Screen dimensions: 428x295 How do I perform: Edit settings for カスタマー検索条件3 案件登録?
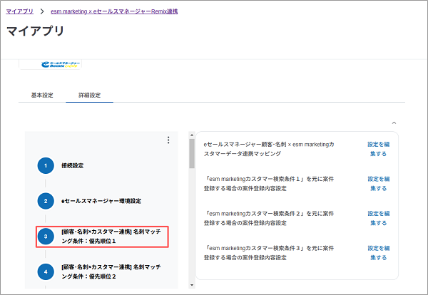click(x=377, y=252)
